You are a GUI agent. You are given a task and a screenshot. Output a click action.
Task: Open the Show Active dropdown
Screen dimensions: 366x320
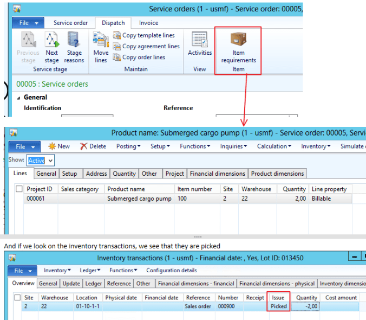[x=50, y=161]
